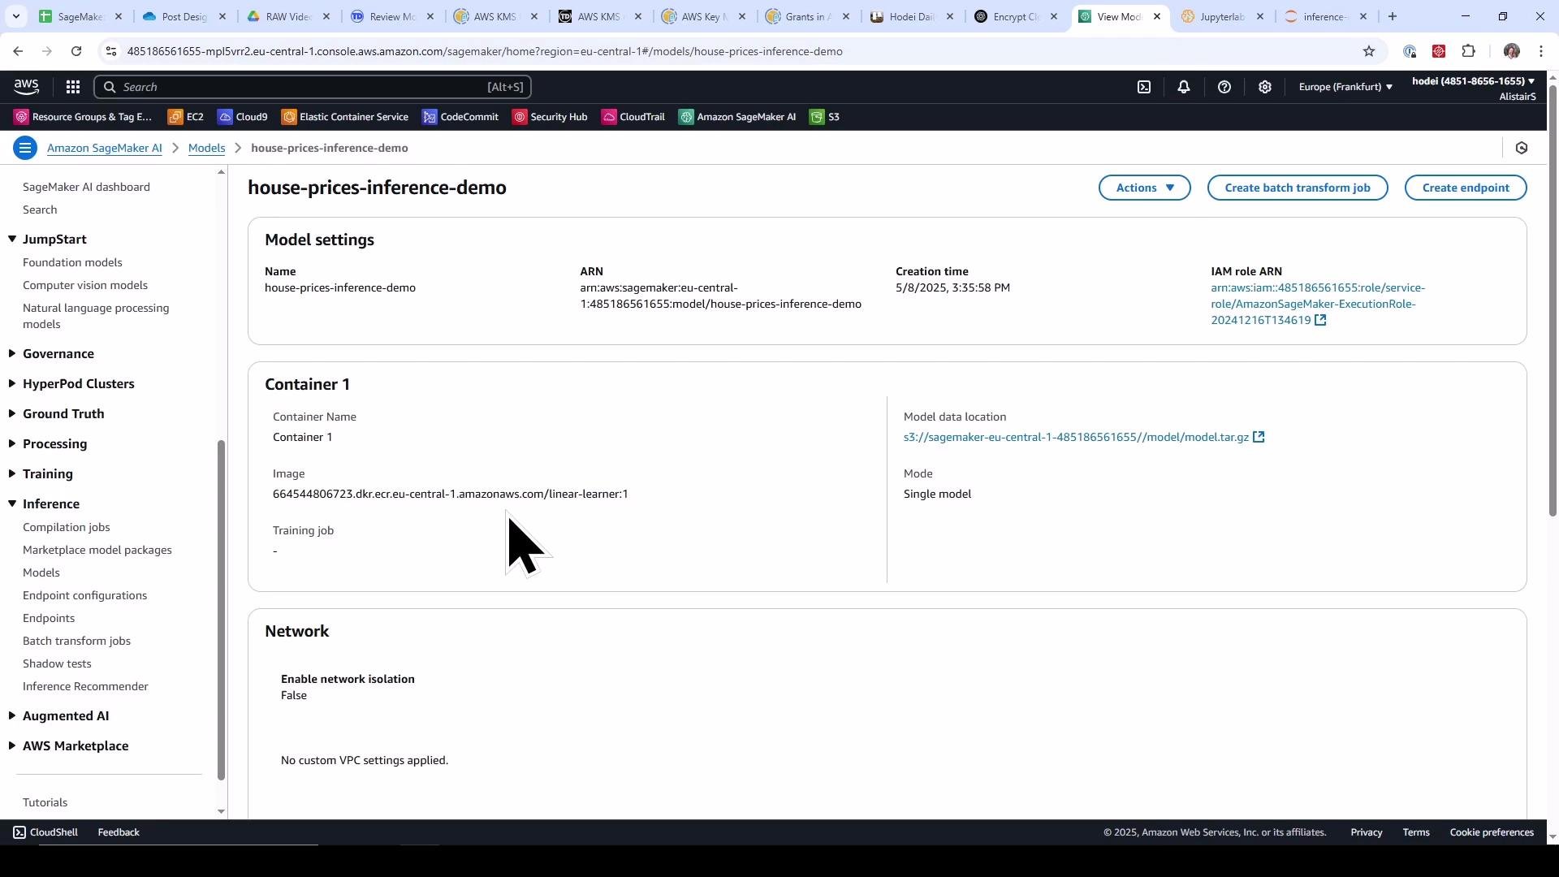Screen dimensions: 1559x877
Task: Open the CodeCommit shortcut
Action: coord(460,117)
